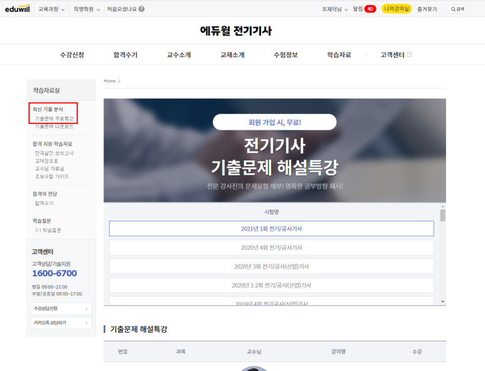Open 초보수험 가이드 in sidebar
Image resolution: width=485 pixels, height=371 pixels.
[x=51, y=176]
